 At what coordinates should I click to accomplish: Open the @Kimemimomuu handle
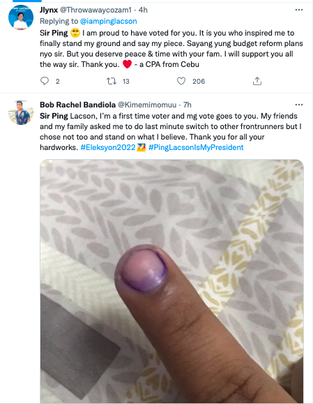pos(147,105)
